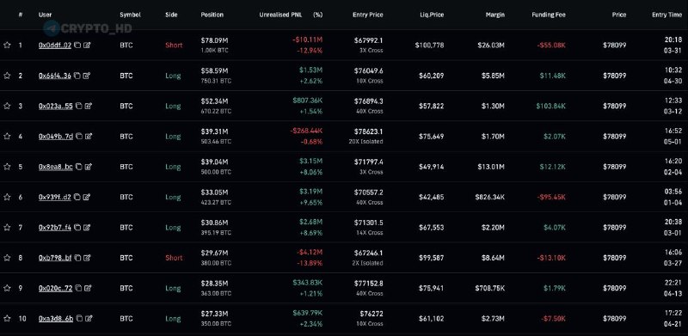Edit note for user 0xb798..bf
Image resolution: width=688 pixels, height=336 pixels.
point(88,258)
